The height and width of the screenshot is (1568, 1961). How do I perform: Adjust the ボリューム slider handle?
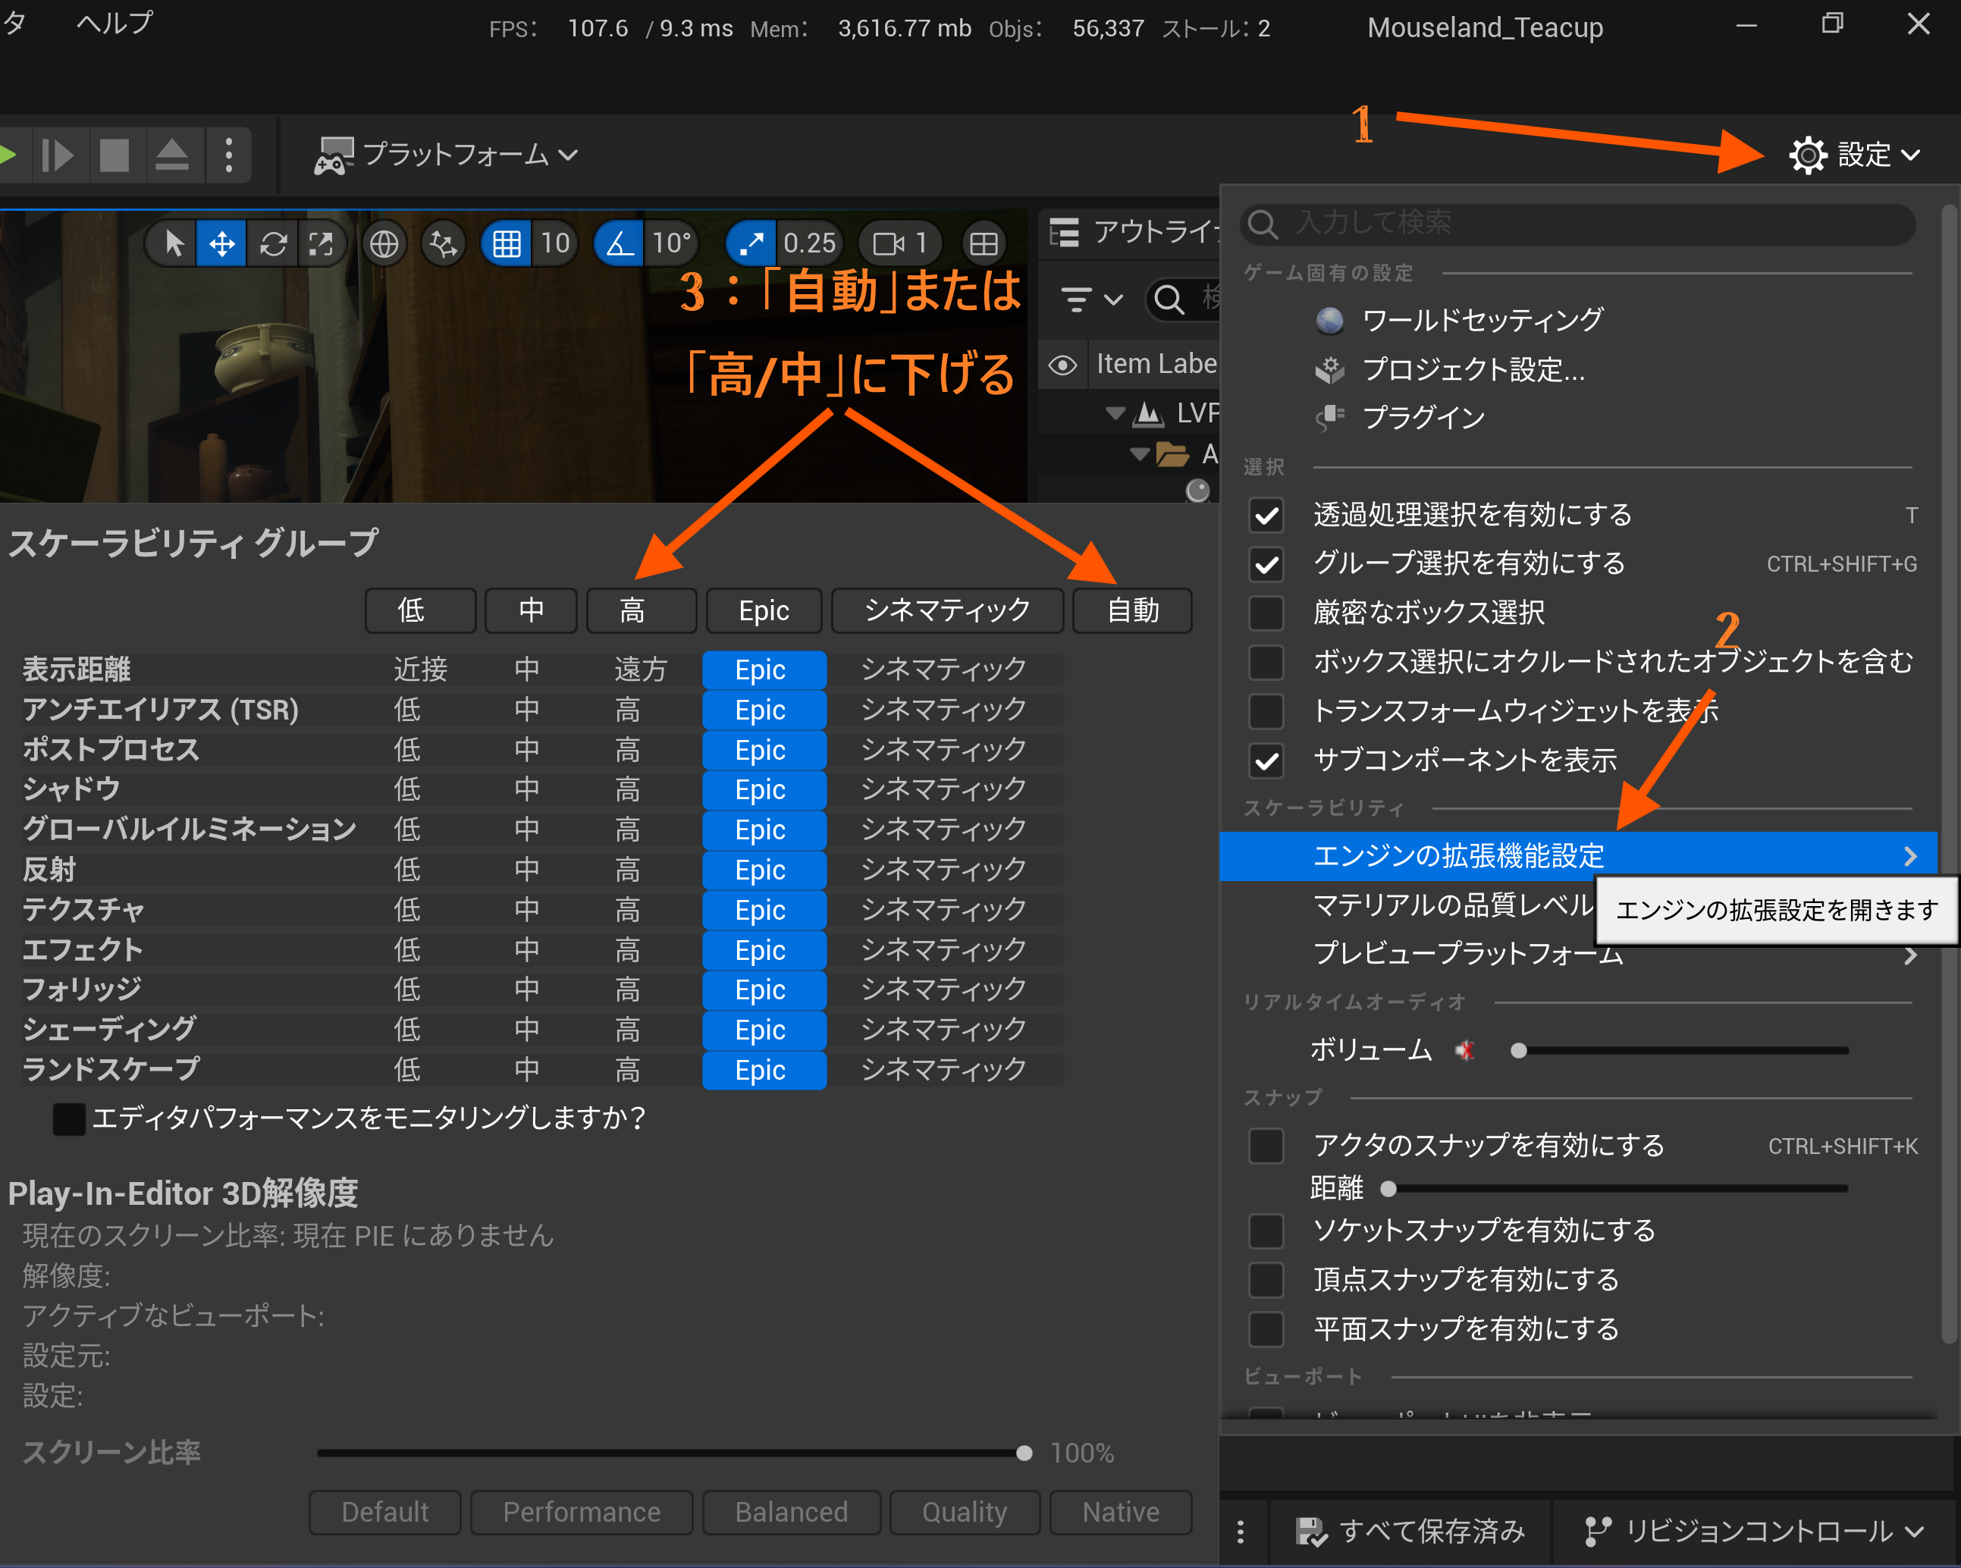click(x=1518, y=1052)
